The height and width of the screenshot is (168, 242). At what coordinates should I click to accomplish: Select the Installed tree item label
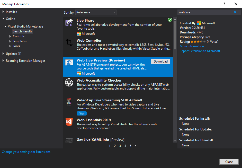point(11,12)
